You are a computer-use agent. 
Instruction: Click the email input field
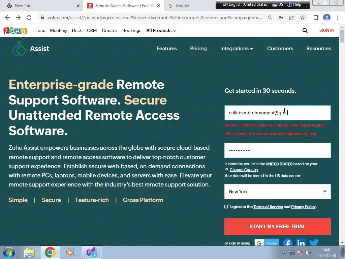coord(278,113)
